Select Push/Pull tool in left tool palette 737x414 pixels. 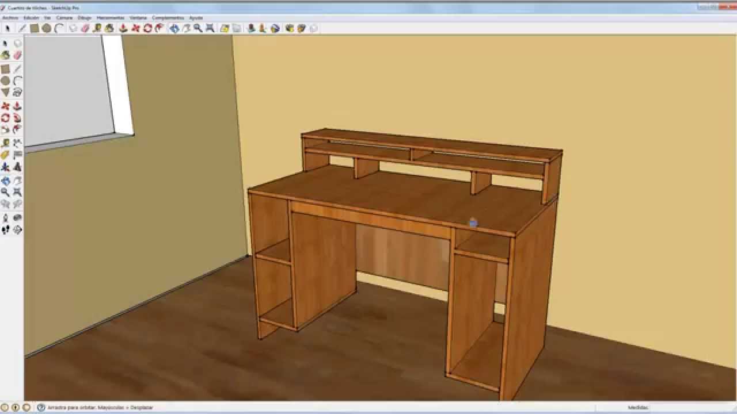[x=17, y=106]
